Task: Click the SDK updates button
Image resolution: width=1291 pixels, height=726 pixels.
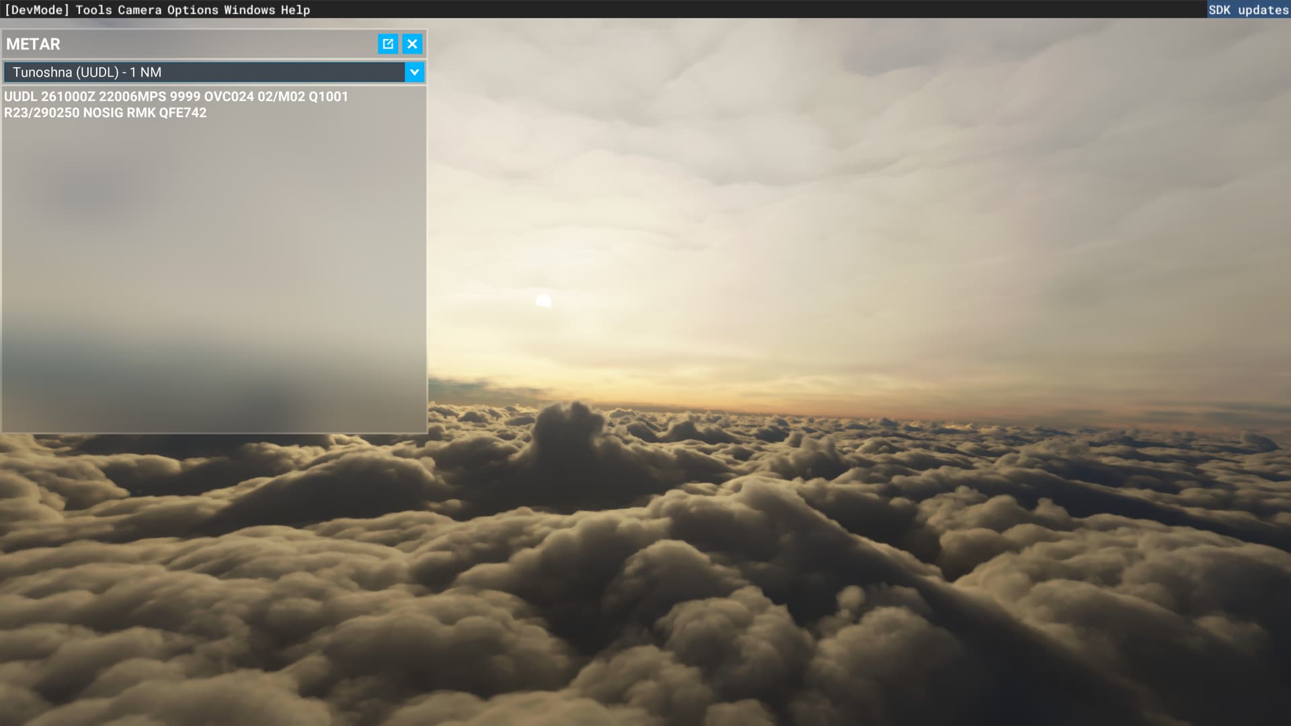Action: [1248, 9]
